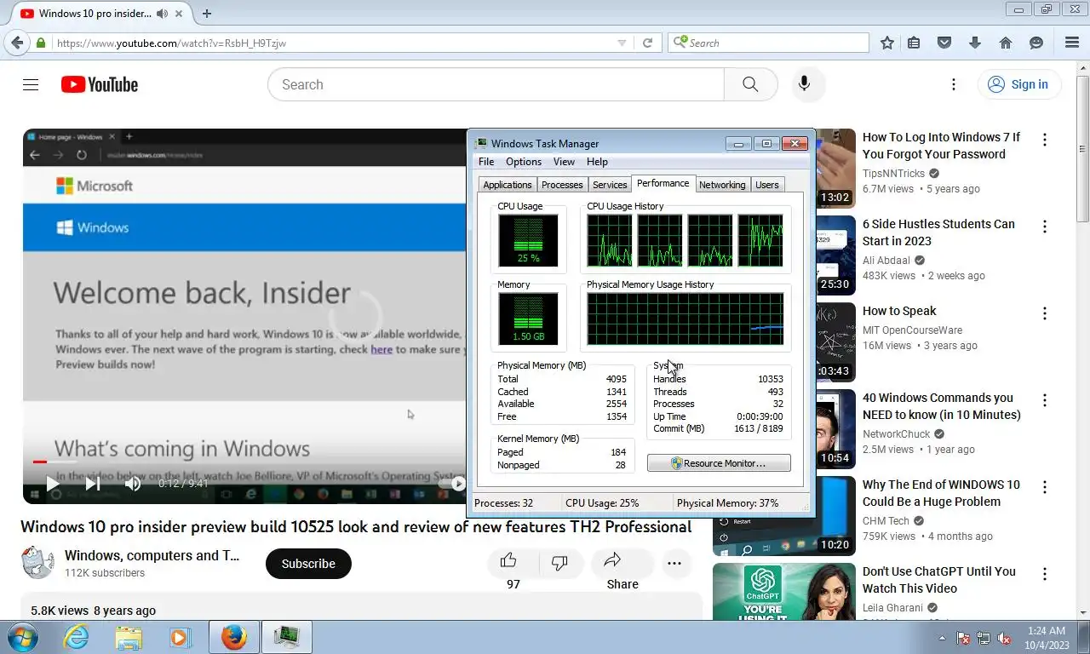Click the Pocket icon in Firefox toolbar
1090x654 pixels.
[x=944, y=43]
